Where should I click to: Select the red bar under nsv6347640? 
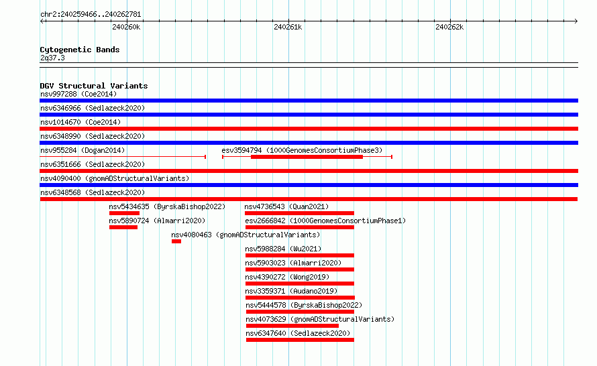(300, 340)
